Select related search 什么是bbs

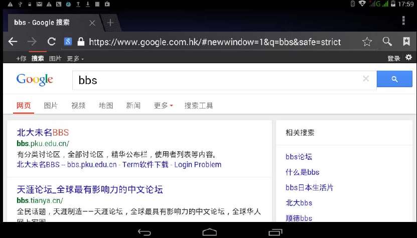coord(303,172)
